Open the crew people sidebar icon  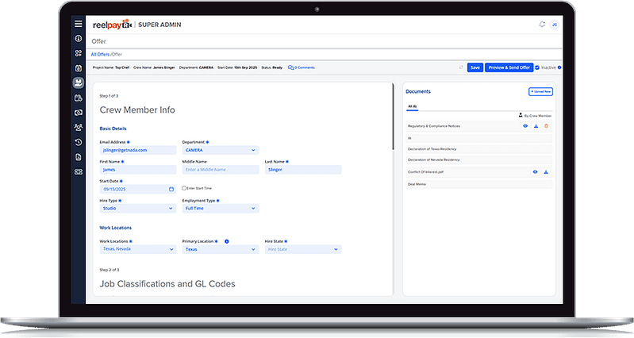coord(78,128)
